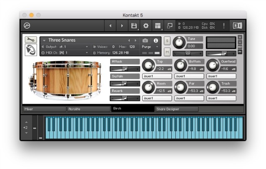Minimize the instrument header with minus button
Image resolution: width=266 pixels, height=169 pixels.
click(240, 42)
